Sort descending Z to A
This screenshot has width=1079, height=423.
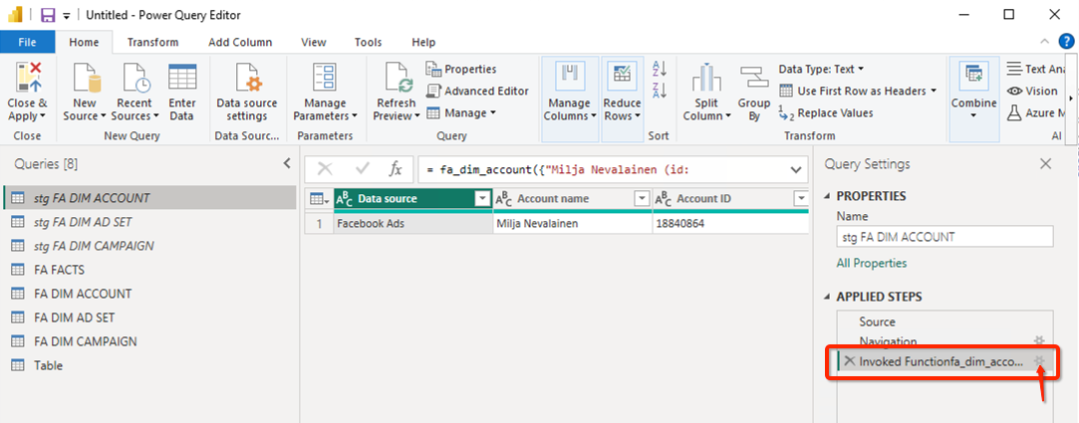click(660, 91)
